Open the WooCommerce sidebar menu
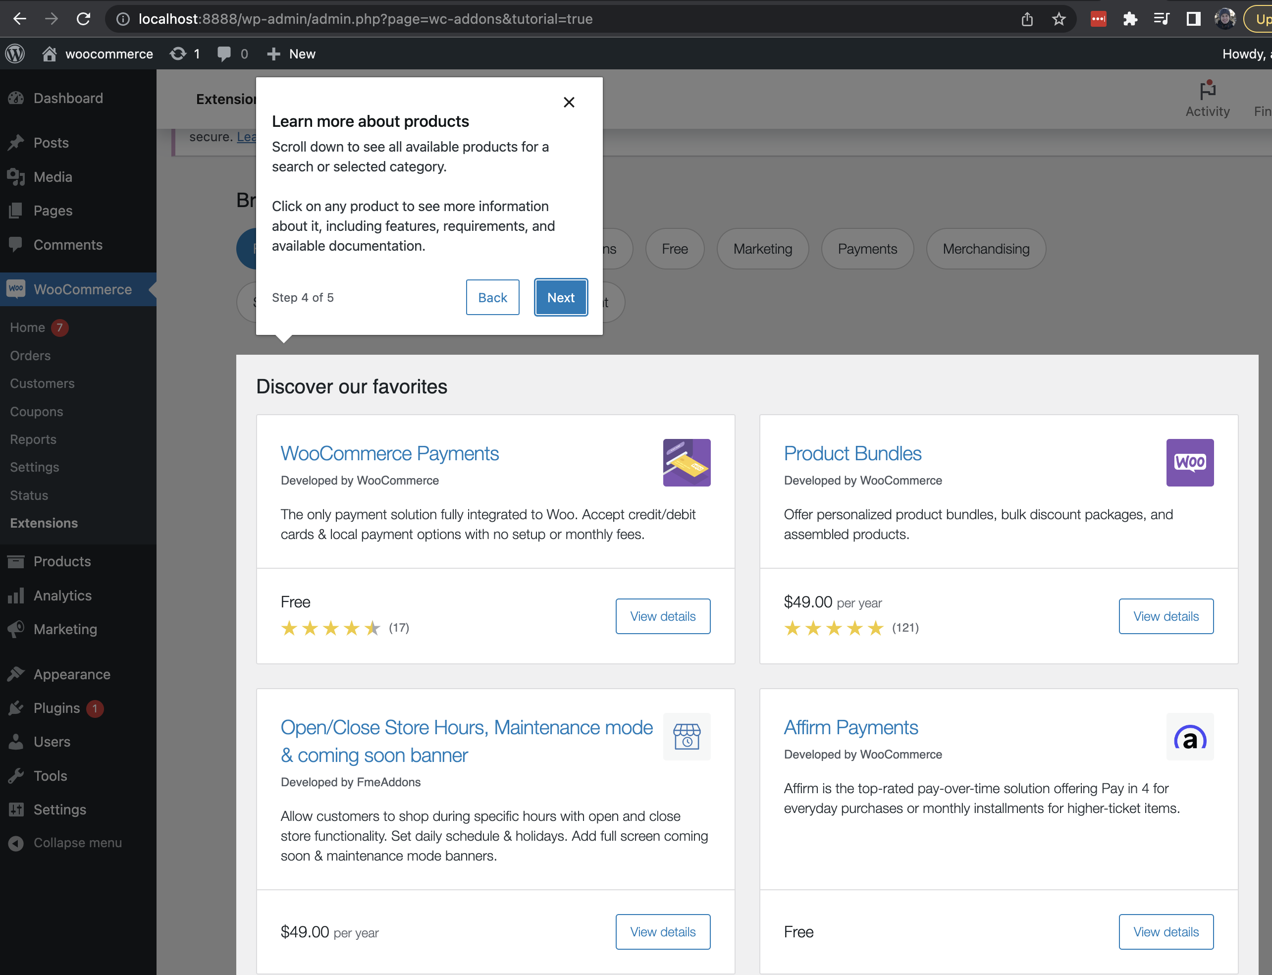1272x975 pixels. (78, 289)
